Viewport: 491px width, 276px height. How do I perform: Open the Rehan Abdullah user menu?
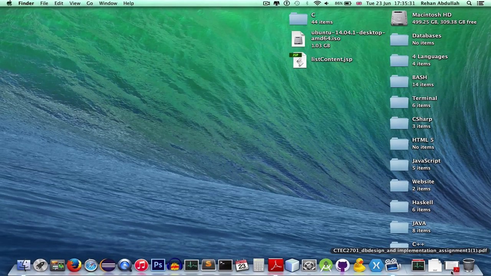click(x=440, y=3)
